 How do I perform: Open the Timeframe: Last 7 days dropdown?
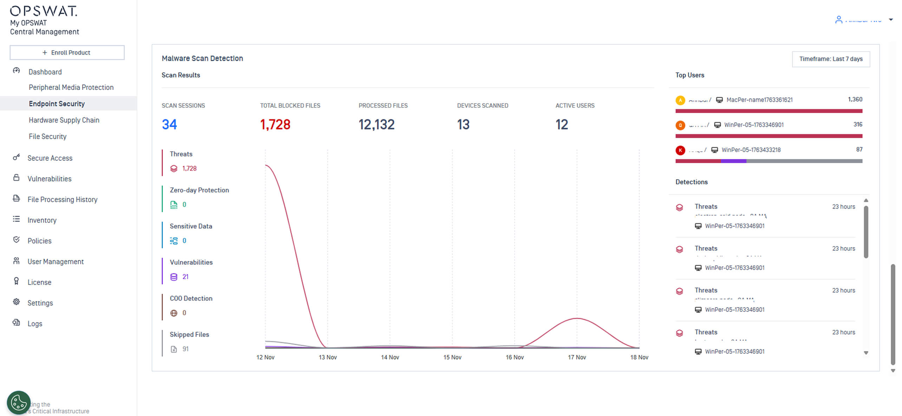click(x=831, y=59)
